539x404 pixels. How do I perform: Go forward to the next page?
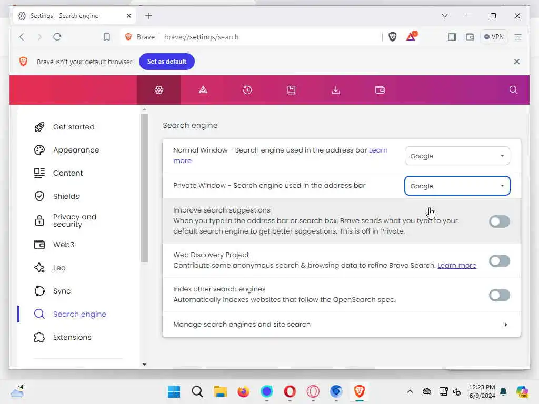click(39, 37)
